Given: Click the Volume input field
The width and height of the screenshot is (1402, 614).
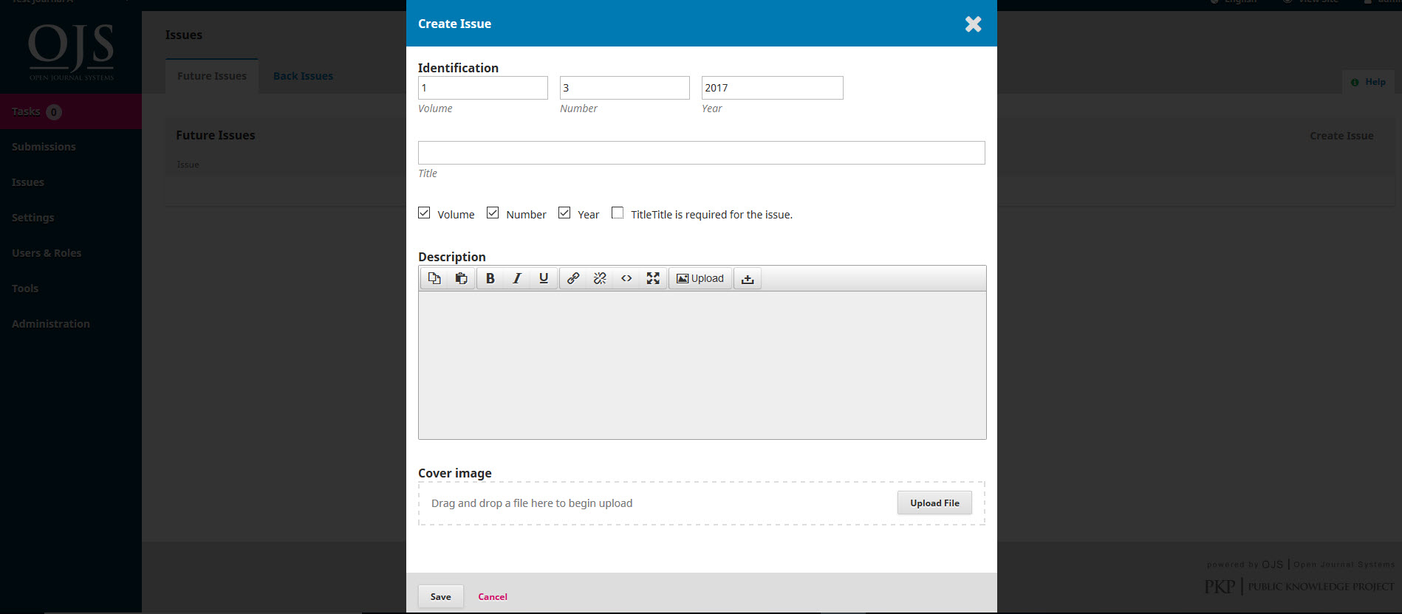Looking at the screenshot, I should (483, 88).
